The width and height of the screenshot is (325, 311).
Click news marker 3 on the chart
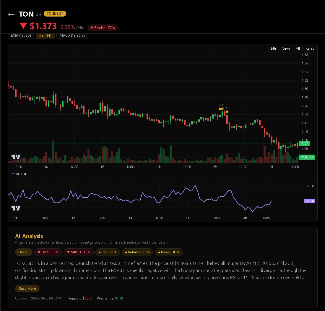pos(220,109)
